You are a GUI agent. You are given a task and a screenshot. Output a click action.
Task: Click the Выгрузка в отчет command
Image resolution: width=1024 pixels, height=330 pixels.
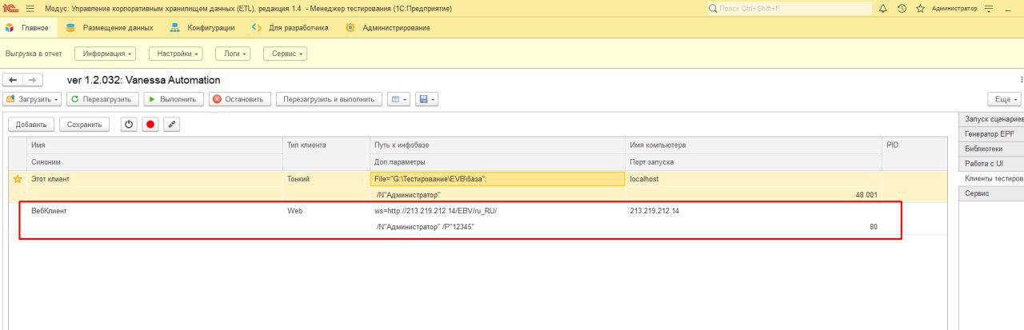pos(34,54)
